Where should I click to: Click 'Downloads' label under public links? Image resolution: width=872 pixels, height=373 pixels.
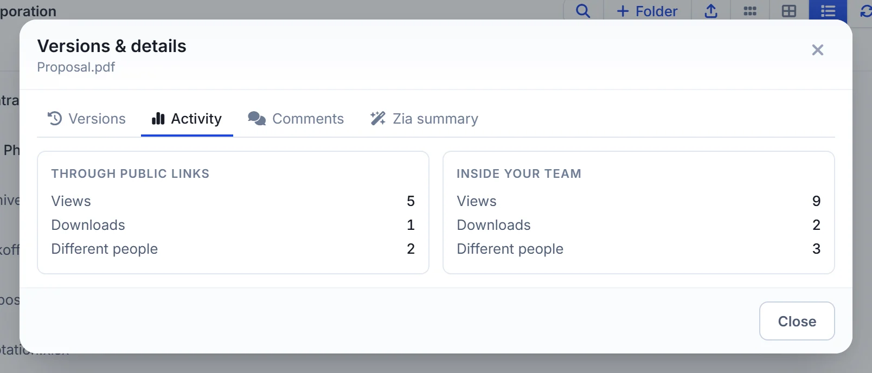point(88,225)
